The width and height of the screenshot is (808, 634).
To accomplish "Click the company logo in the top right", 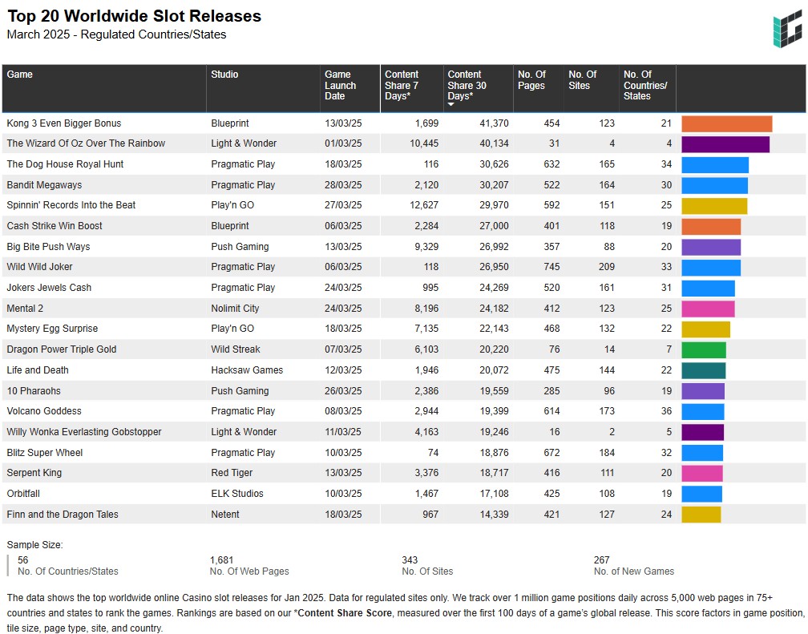I will [x=787, y=31].
